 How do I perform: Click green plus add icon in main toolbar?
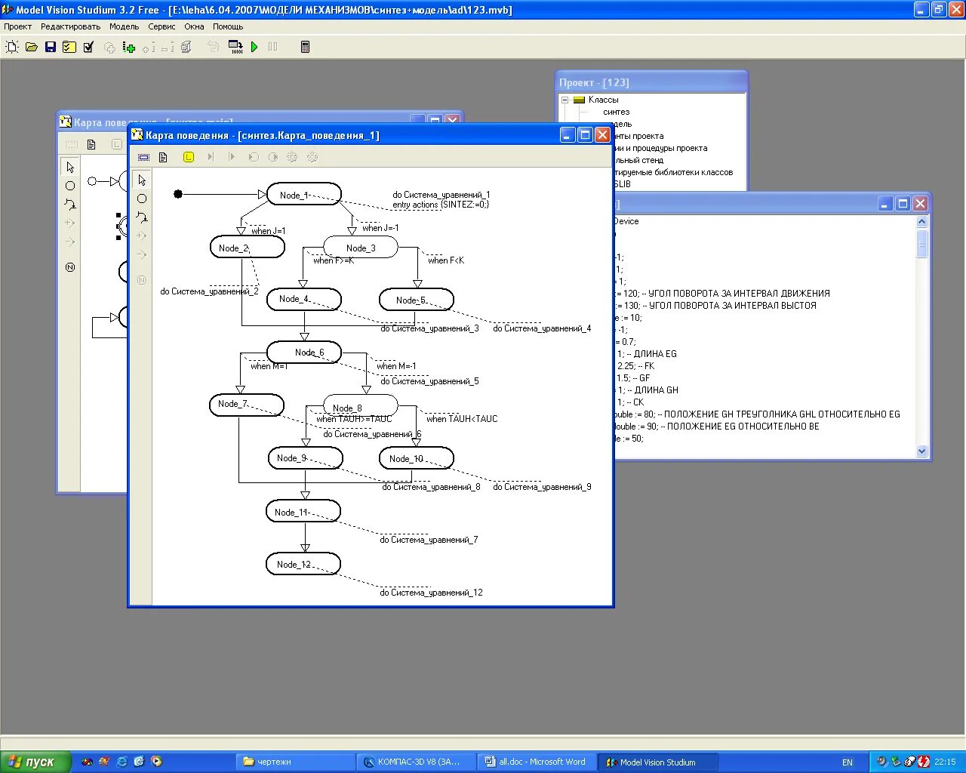click(x=129, y=47)
